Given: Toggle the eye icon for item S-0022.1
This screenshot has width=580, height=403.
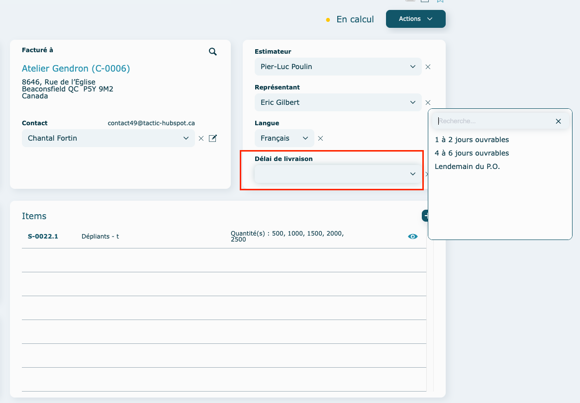Looking at the screenshot, I should [x=412, y=237].
